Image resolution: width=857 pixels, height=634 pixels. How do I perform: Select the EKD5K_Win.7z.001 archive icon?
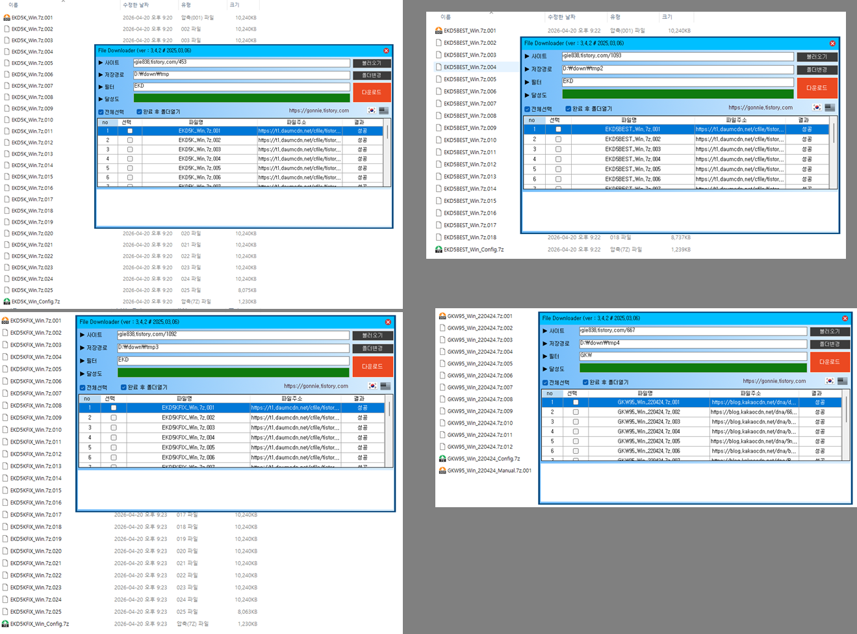pyautogui.click(x=6, y=18)
